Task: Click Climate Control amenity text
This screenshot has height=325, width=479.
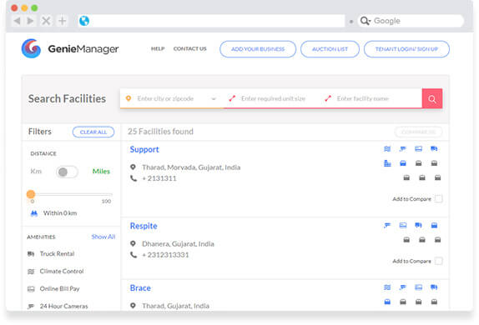Action: 62,272
